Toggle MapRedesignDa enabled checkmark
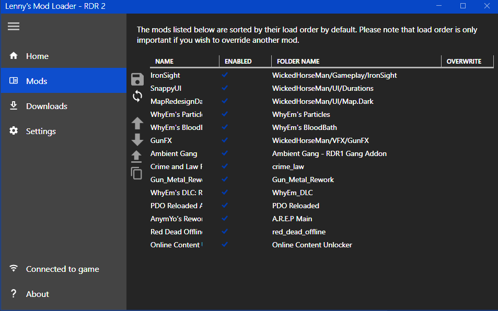Viewport: 498px width, 311px height. point(225,101)
